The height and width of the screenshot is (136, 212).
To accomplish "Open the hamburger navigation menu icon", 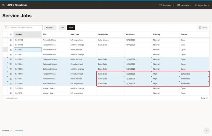I will click(4, 5).
